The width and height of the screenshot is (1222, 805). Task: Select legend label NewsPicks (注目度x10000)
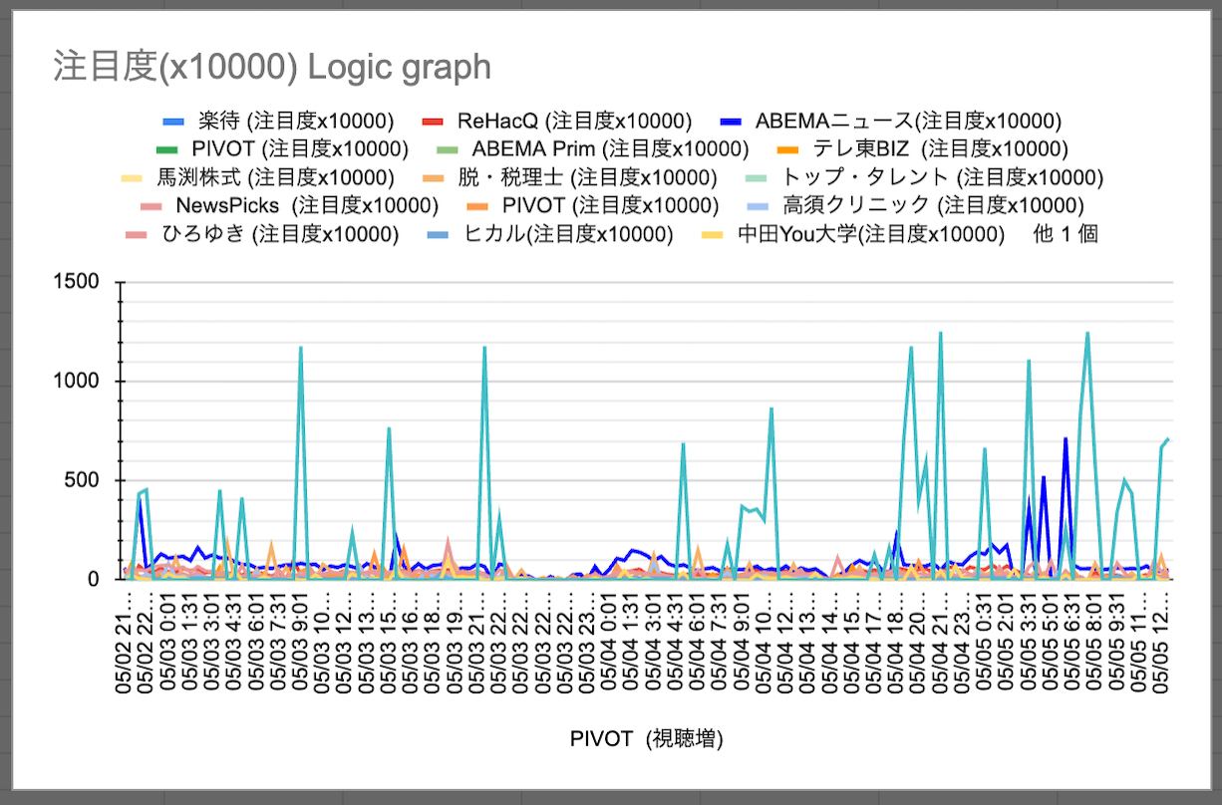point(307,207)
